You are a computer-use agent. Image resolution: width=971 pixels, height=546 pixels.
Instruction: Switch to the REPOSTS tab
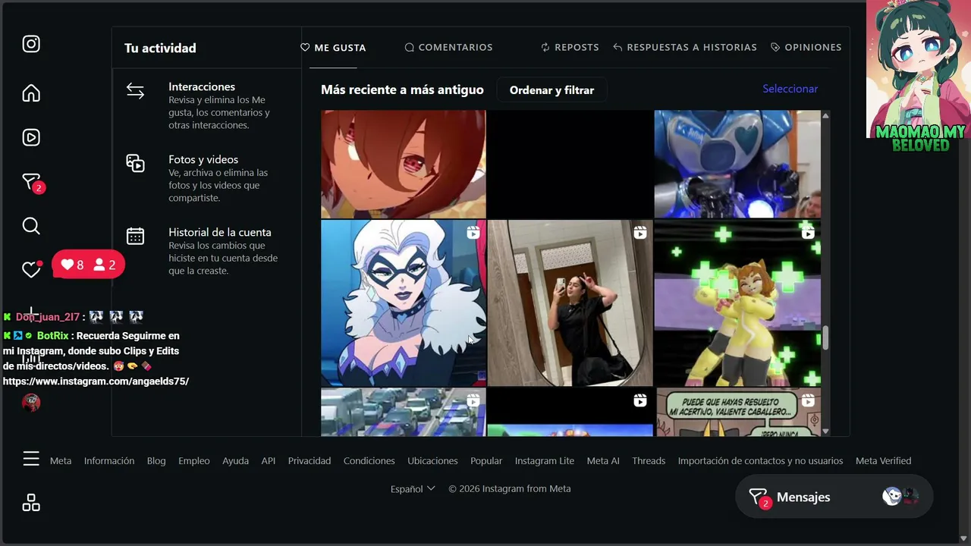pos(570,47)
